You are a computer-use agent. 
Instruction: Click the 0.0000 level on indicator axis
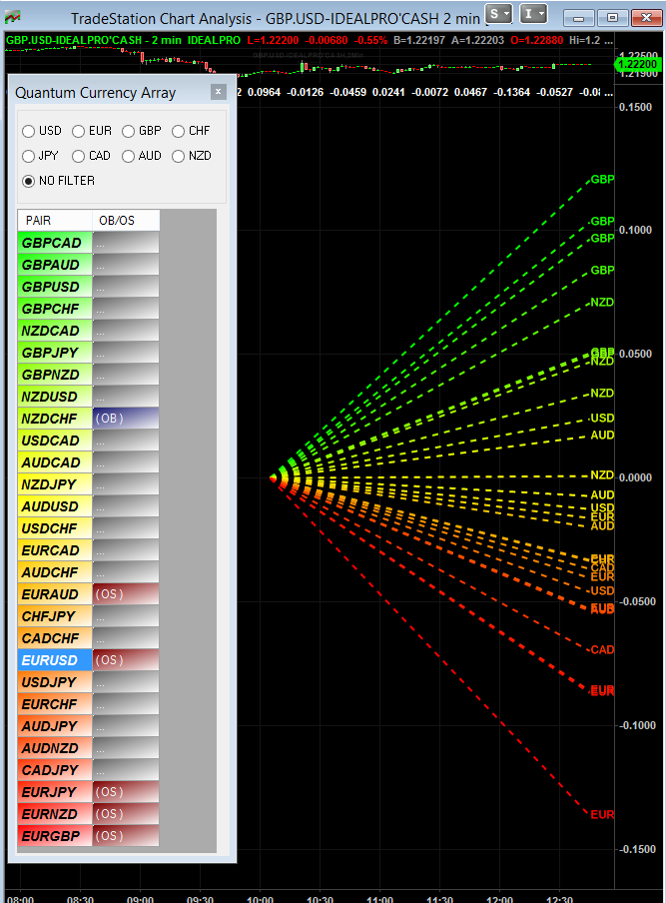635,477
